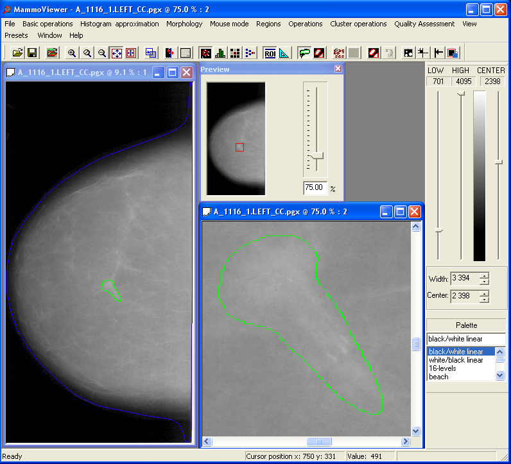Increase Width with up stepper arrow

pos(485,275)
